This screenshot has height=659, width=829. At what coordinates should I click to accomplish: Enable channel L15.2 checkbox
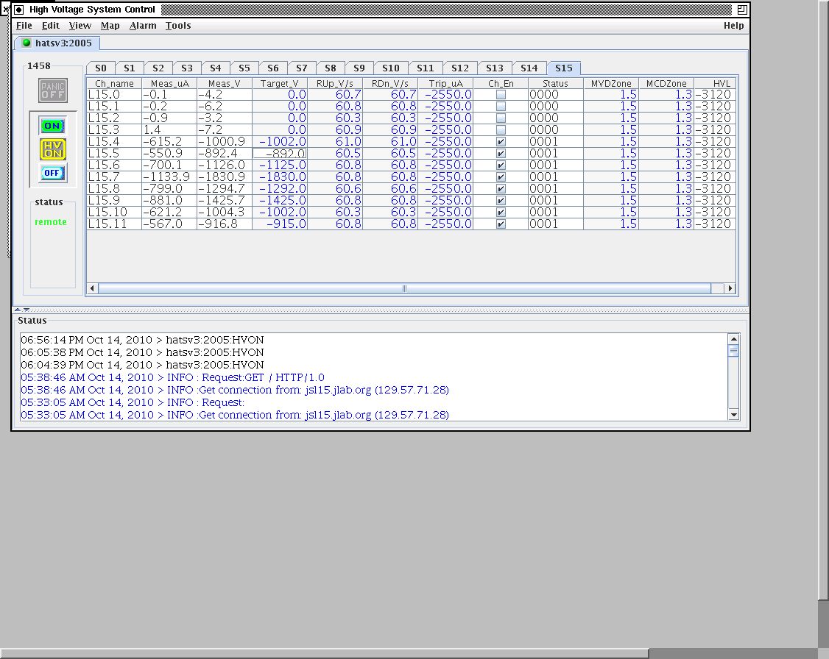[501, 118]
